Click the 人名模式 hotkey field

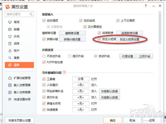coord(81,85)
